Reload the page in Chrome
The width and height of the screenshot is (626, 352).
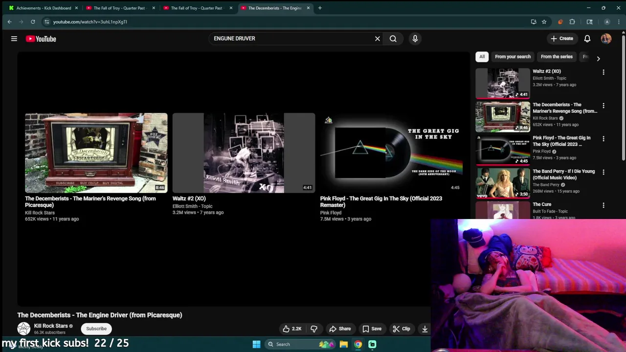33,22
